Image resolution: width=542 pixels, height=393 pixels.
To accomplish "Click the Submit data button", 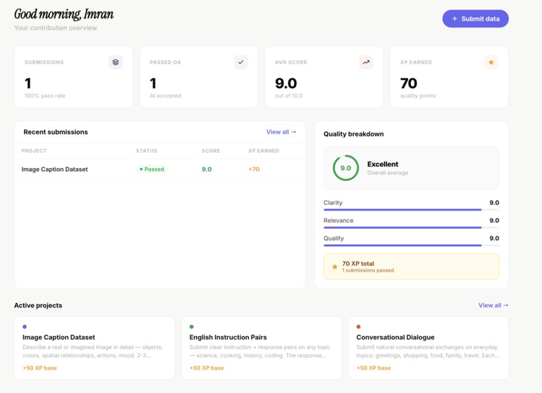I will click(475, 19).
